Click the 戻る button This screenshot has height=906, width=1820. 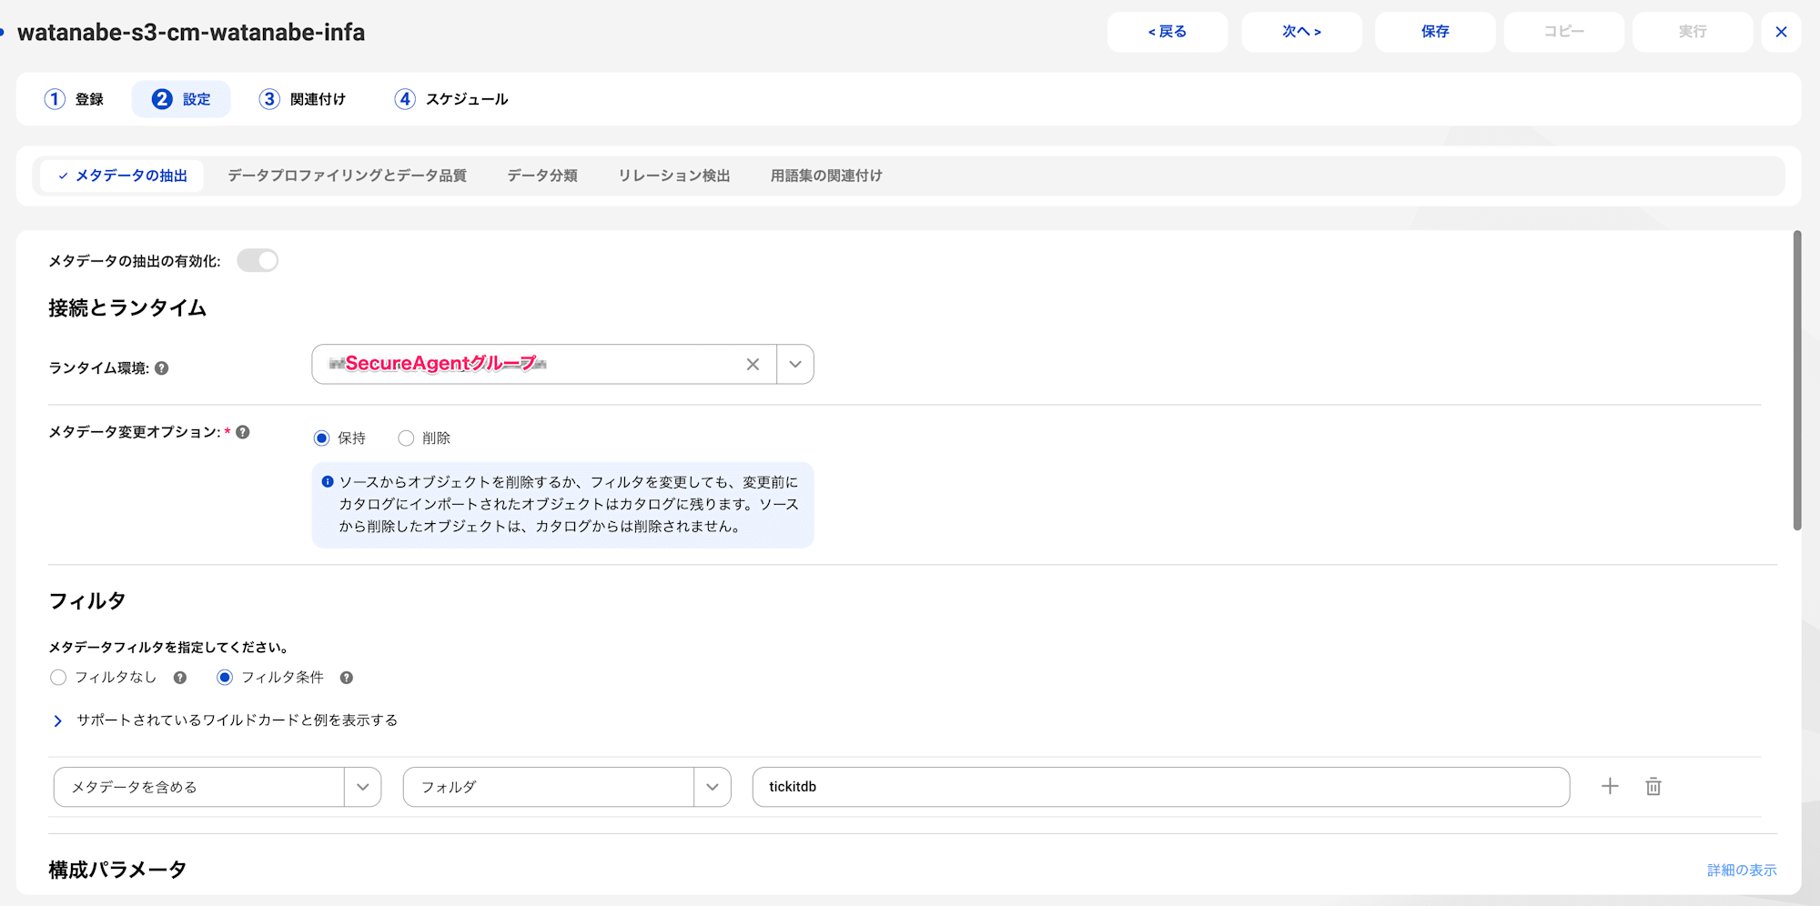click(x=1168, y=32)
